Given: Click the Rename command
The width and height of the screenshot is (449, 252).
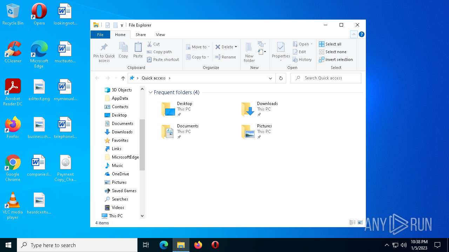Looking at the screenshot, I should tap(226, 57).
